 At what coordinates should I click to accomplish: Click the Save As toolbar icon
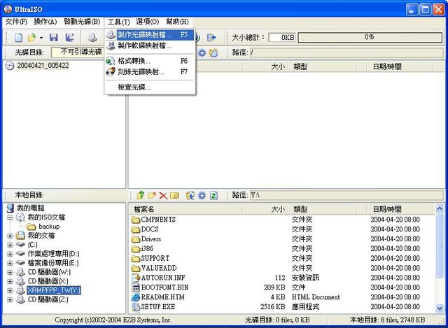(69, 37)
